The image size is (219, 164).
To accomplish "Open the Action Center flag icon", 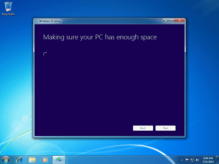I will click(x=187, y=160).
